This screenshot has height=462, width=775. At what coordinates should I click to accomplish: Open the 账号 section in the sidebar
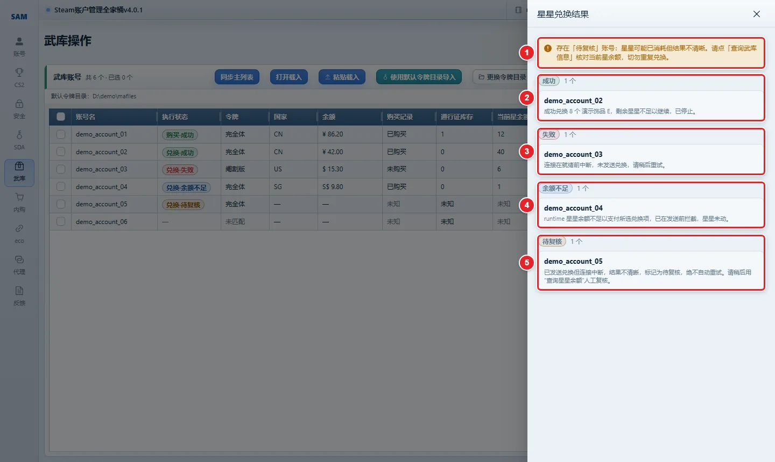[19, 47]
